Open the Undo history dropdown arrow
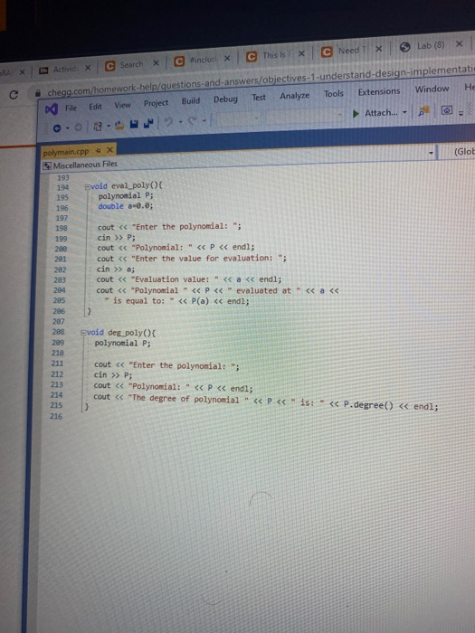 pyautogui.click(x=181, y=121)
